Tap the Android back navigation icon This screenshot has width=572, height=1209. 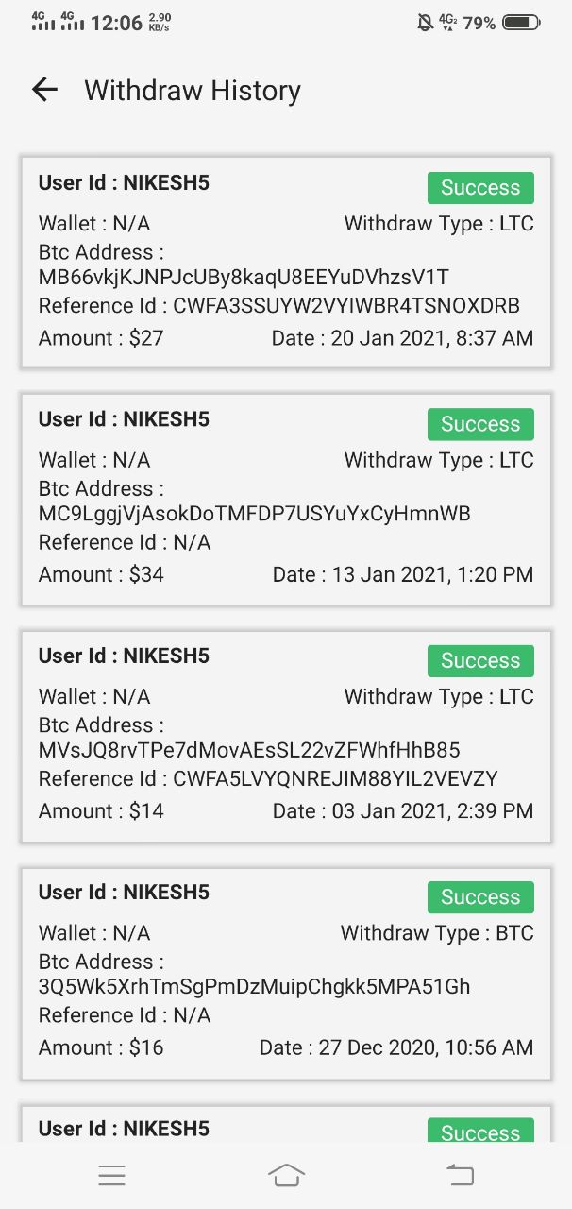[460, 1175]
